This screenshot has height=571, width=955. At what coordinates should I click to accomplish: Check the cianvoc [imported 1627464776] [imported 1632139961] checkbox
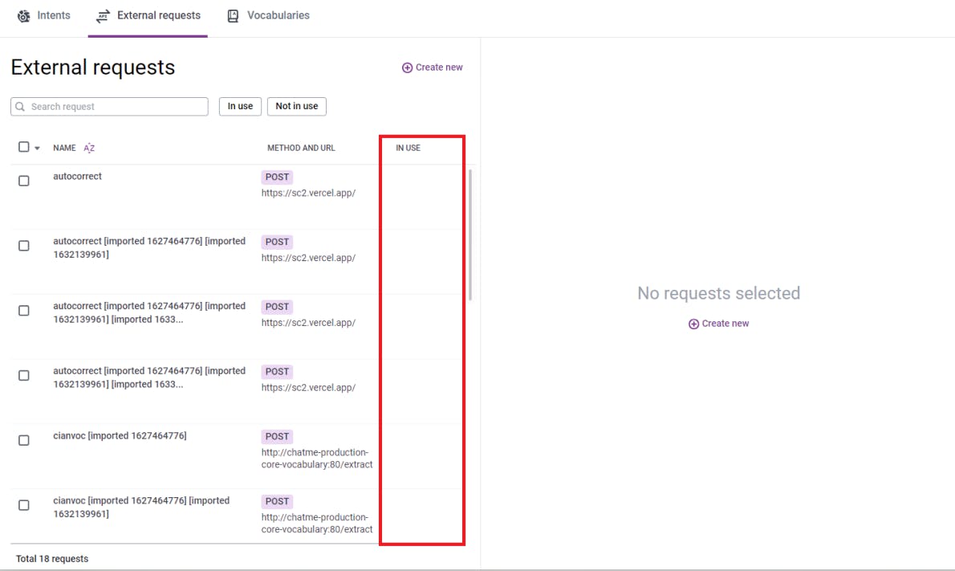[24, 505]
